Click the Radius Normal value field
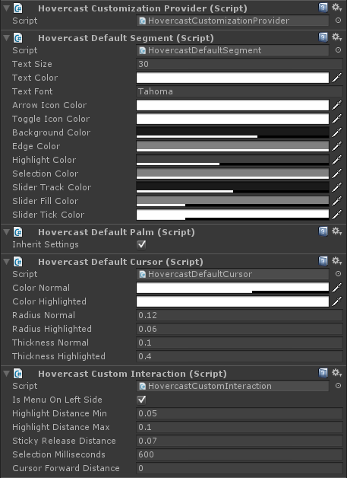 [x=240, y=315]
